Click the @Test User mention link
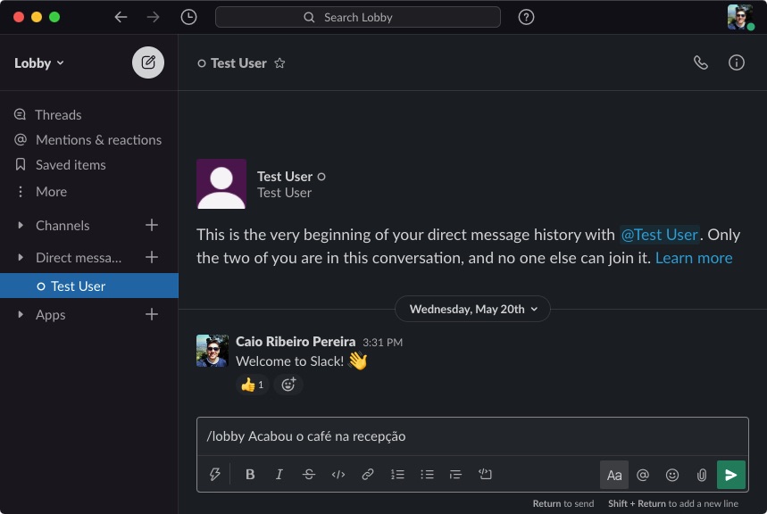This screenshot has height=514, width=767. (659, 235)
